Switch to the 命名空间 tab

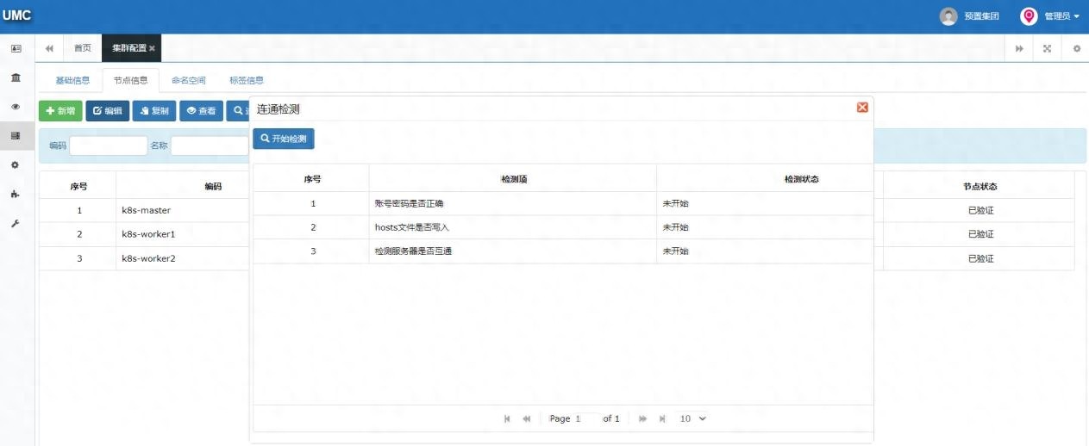coord(188,81)
